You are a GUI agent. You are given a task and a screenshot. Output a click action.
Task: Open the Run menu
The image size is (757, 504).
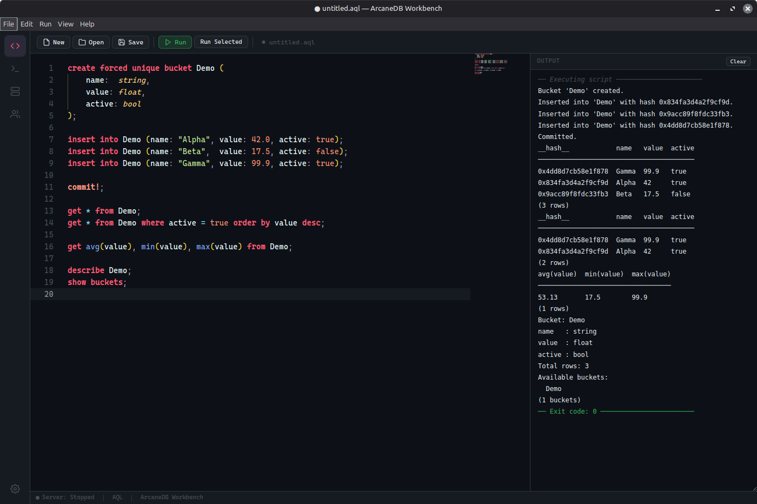tap(45, 24)
